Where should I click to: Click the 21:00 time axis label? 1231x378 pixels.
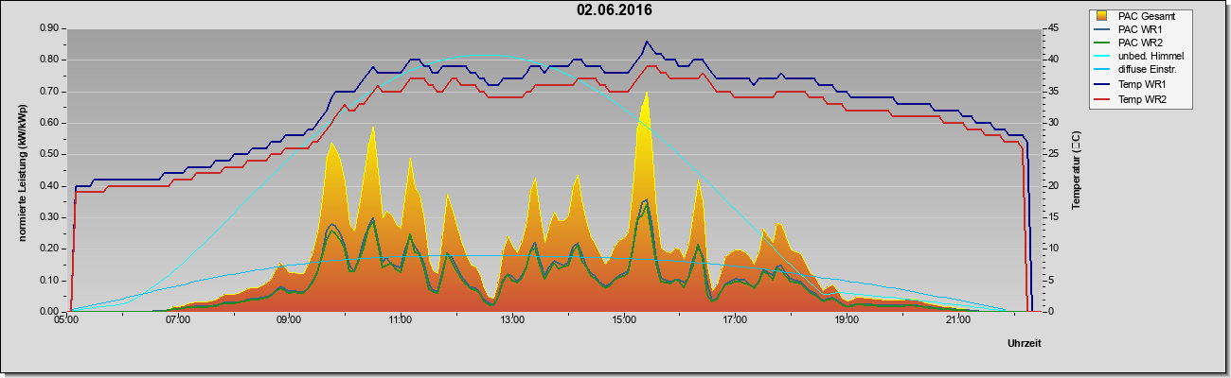pyautogui.click(x=957, y=320)
